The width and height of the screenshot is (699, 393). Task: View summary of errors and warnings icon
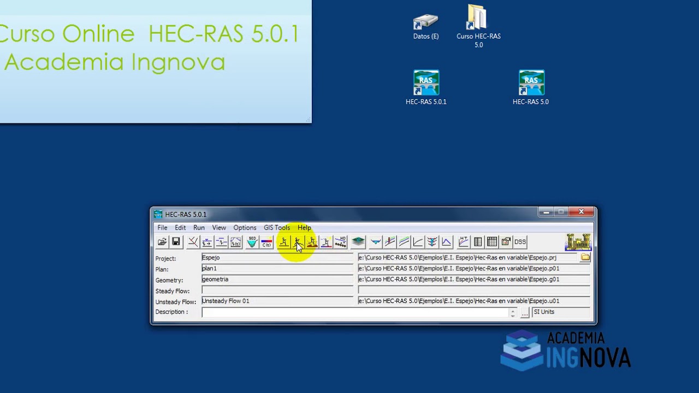[x=506, y=242]
